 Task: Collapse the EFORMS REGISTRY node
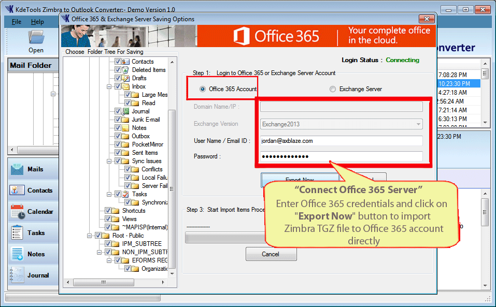[x=109, y=260]
